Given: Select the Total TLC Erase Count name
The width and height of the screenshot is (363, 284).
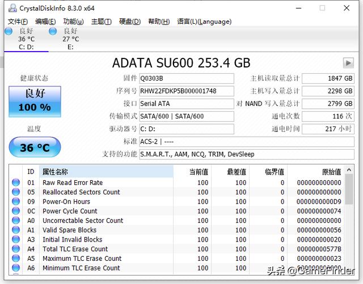Looking at the screenshot, I should click(75, 249).
